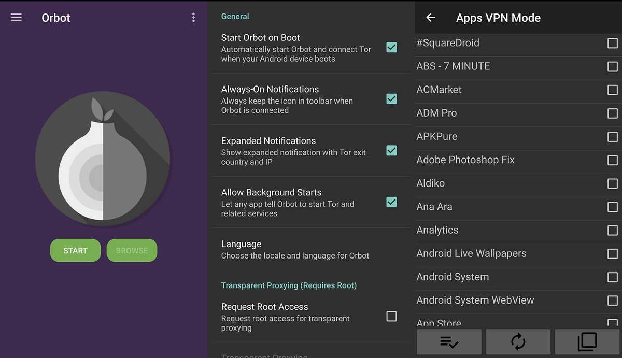This screenshot has width=622, height=358.
Task: Disable Start Orbot on Boot checkbox
Action: click(391, 47)
